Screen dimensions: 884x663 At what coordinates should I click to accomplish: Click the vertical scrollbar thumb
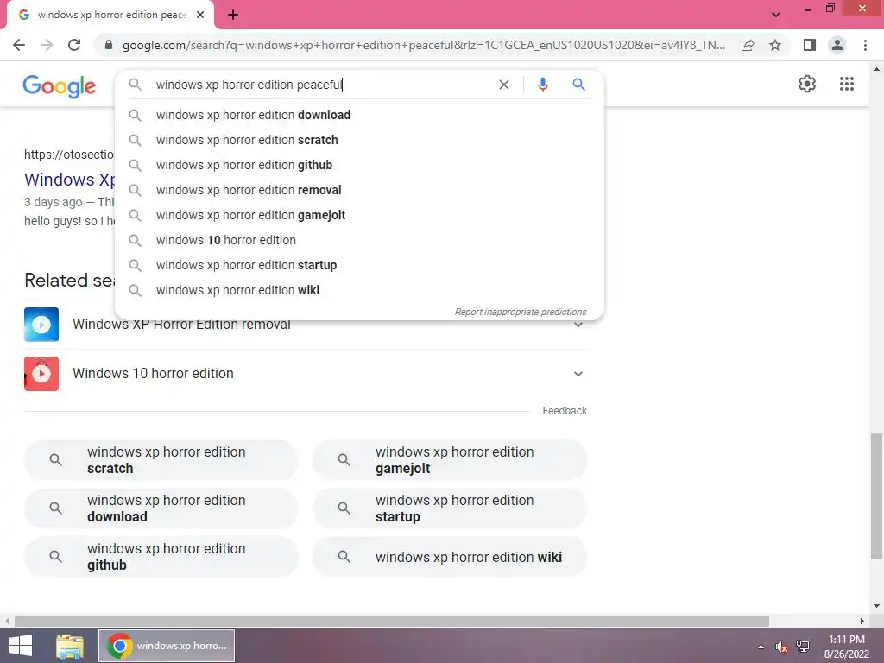point(876,495)
